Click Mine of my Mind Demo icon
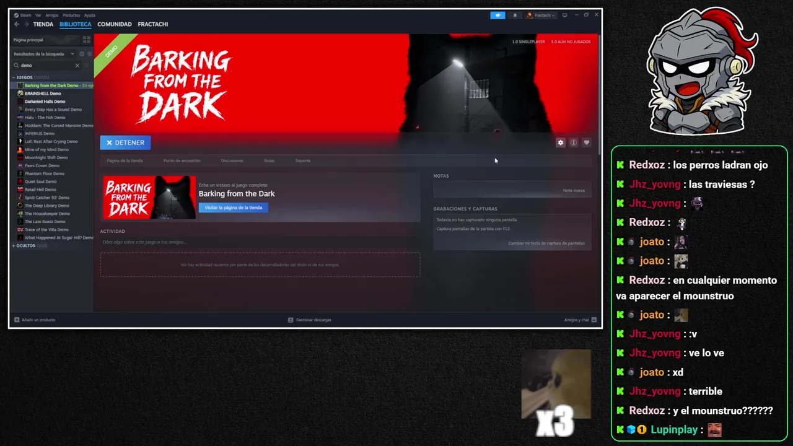Image resolution: width=793 pixels, height=446 pixels. 20,149
